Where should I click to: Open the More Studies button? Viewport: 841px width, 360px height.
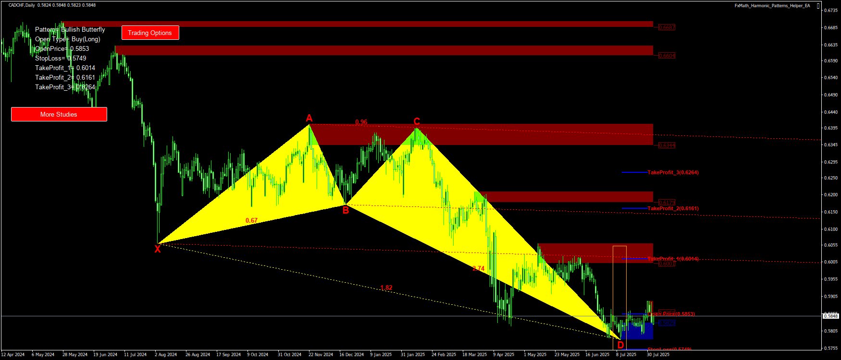[x=59, y=114]
